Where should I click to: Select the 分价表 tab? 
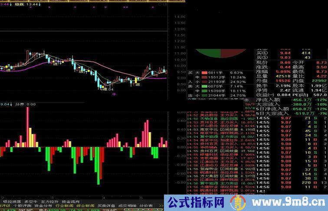click(x=146, y=206)
